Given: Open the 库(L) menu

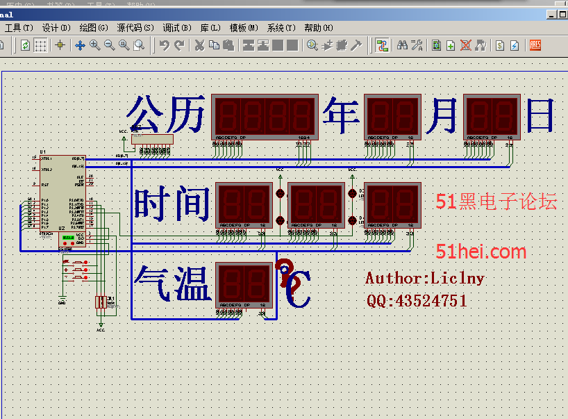Looking at the screenshot, I should [x=210, y=28].
